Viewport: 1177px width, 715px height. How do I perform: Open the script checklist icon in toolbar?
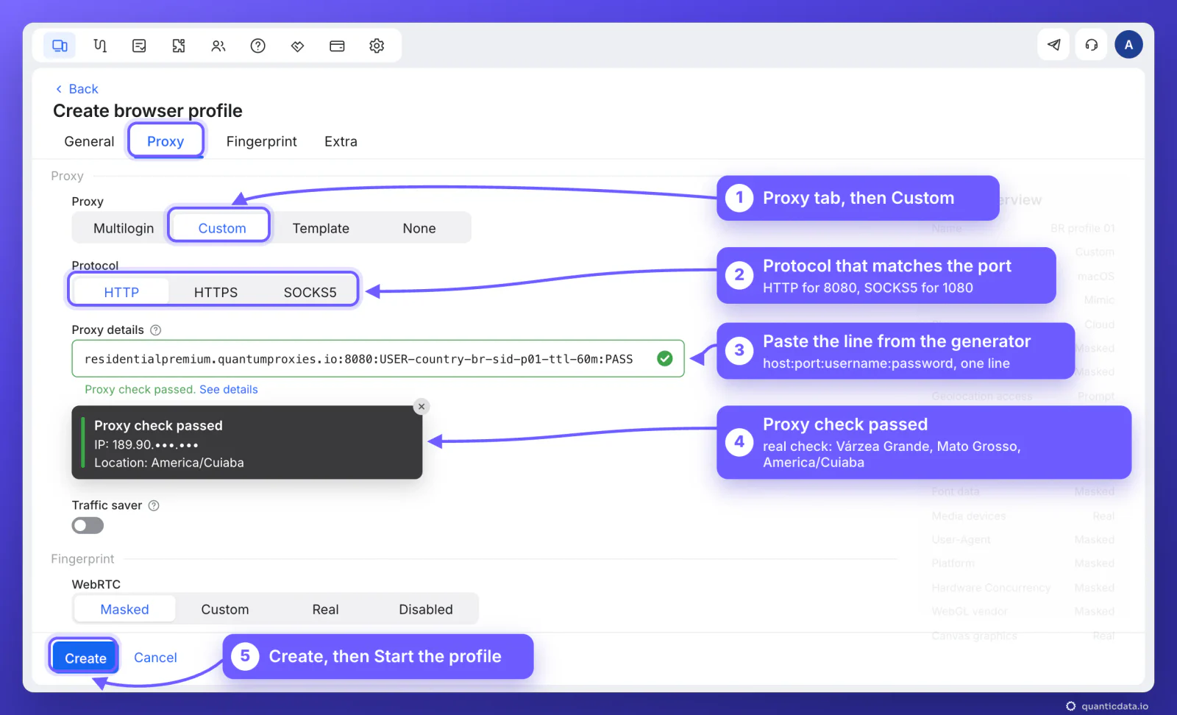point(139,46)
